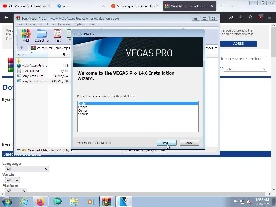Open Firefox downloads panel

point(240,17)
